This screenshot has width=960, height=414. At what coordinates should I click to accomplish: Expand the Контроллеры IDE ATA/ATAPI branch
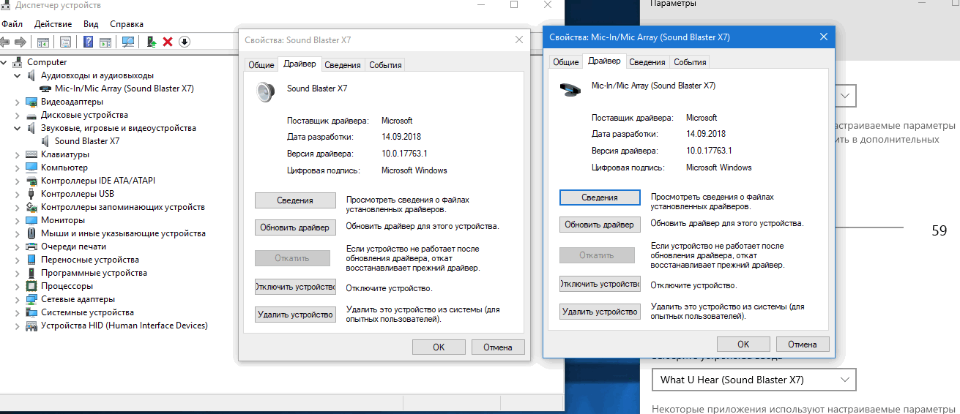(18, 181)
